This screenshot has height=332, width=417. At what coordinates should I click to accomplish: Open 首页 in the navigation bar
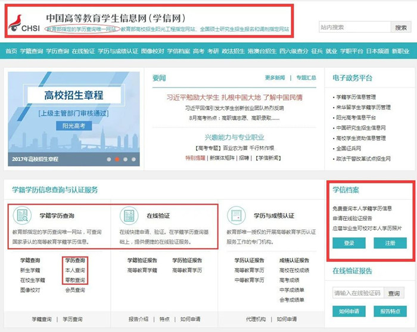[11, 51]
